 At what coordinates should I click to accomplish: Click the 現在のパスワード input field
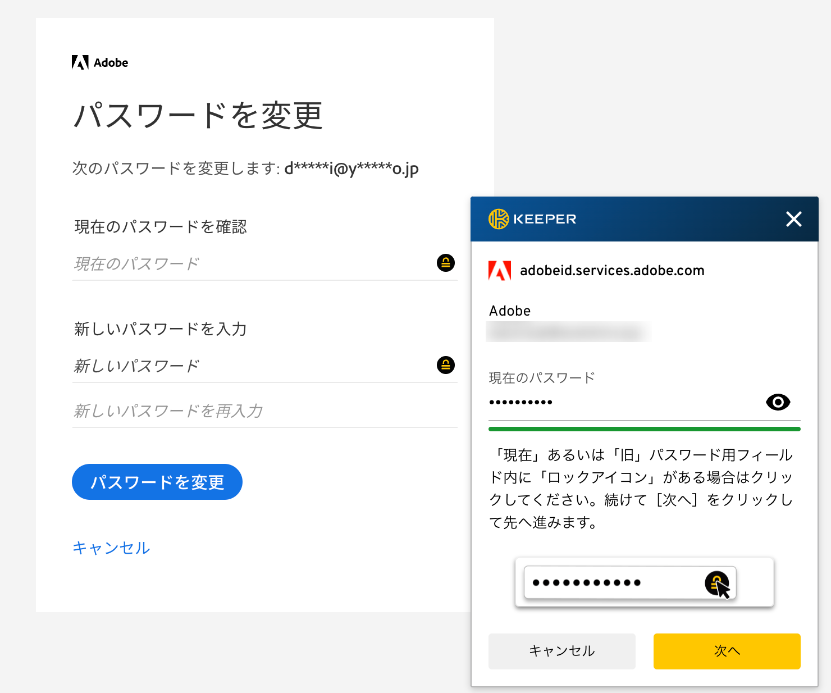(x=253, y=263)
